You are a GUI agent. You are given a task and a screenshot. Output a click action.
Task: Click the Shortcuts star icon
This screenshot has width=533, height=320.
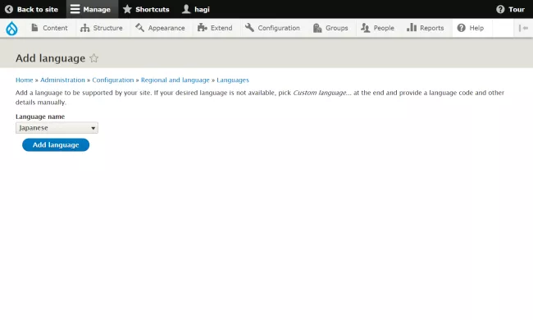127,9
